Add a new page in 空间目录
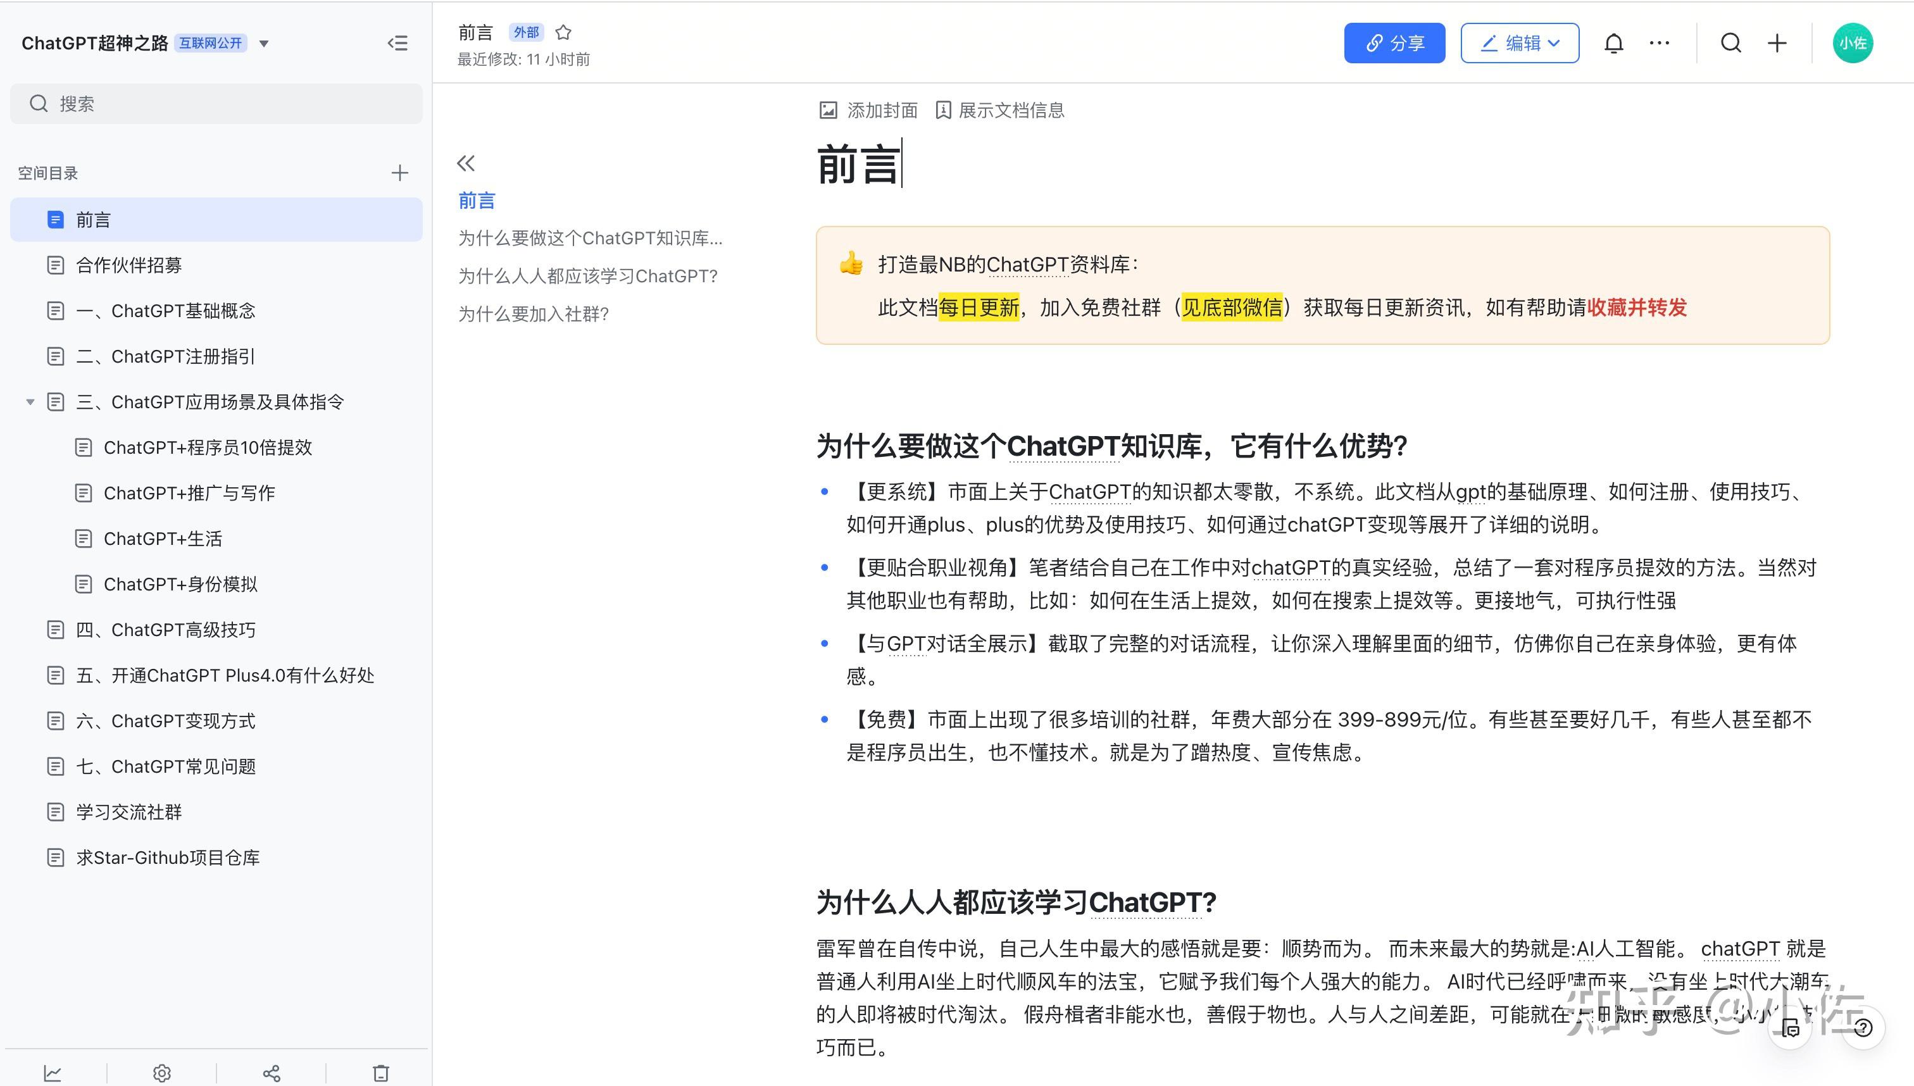Viewport: 1914px width, 1086px height. (x=400, y=173)
